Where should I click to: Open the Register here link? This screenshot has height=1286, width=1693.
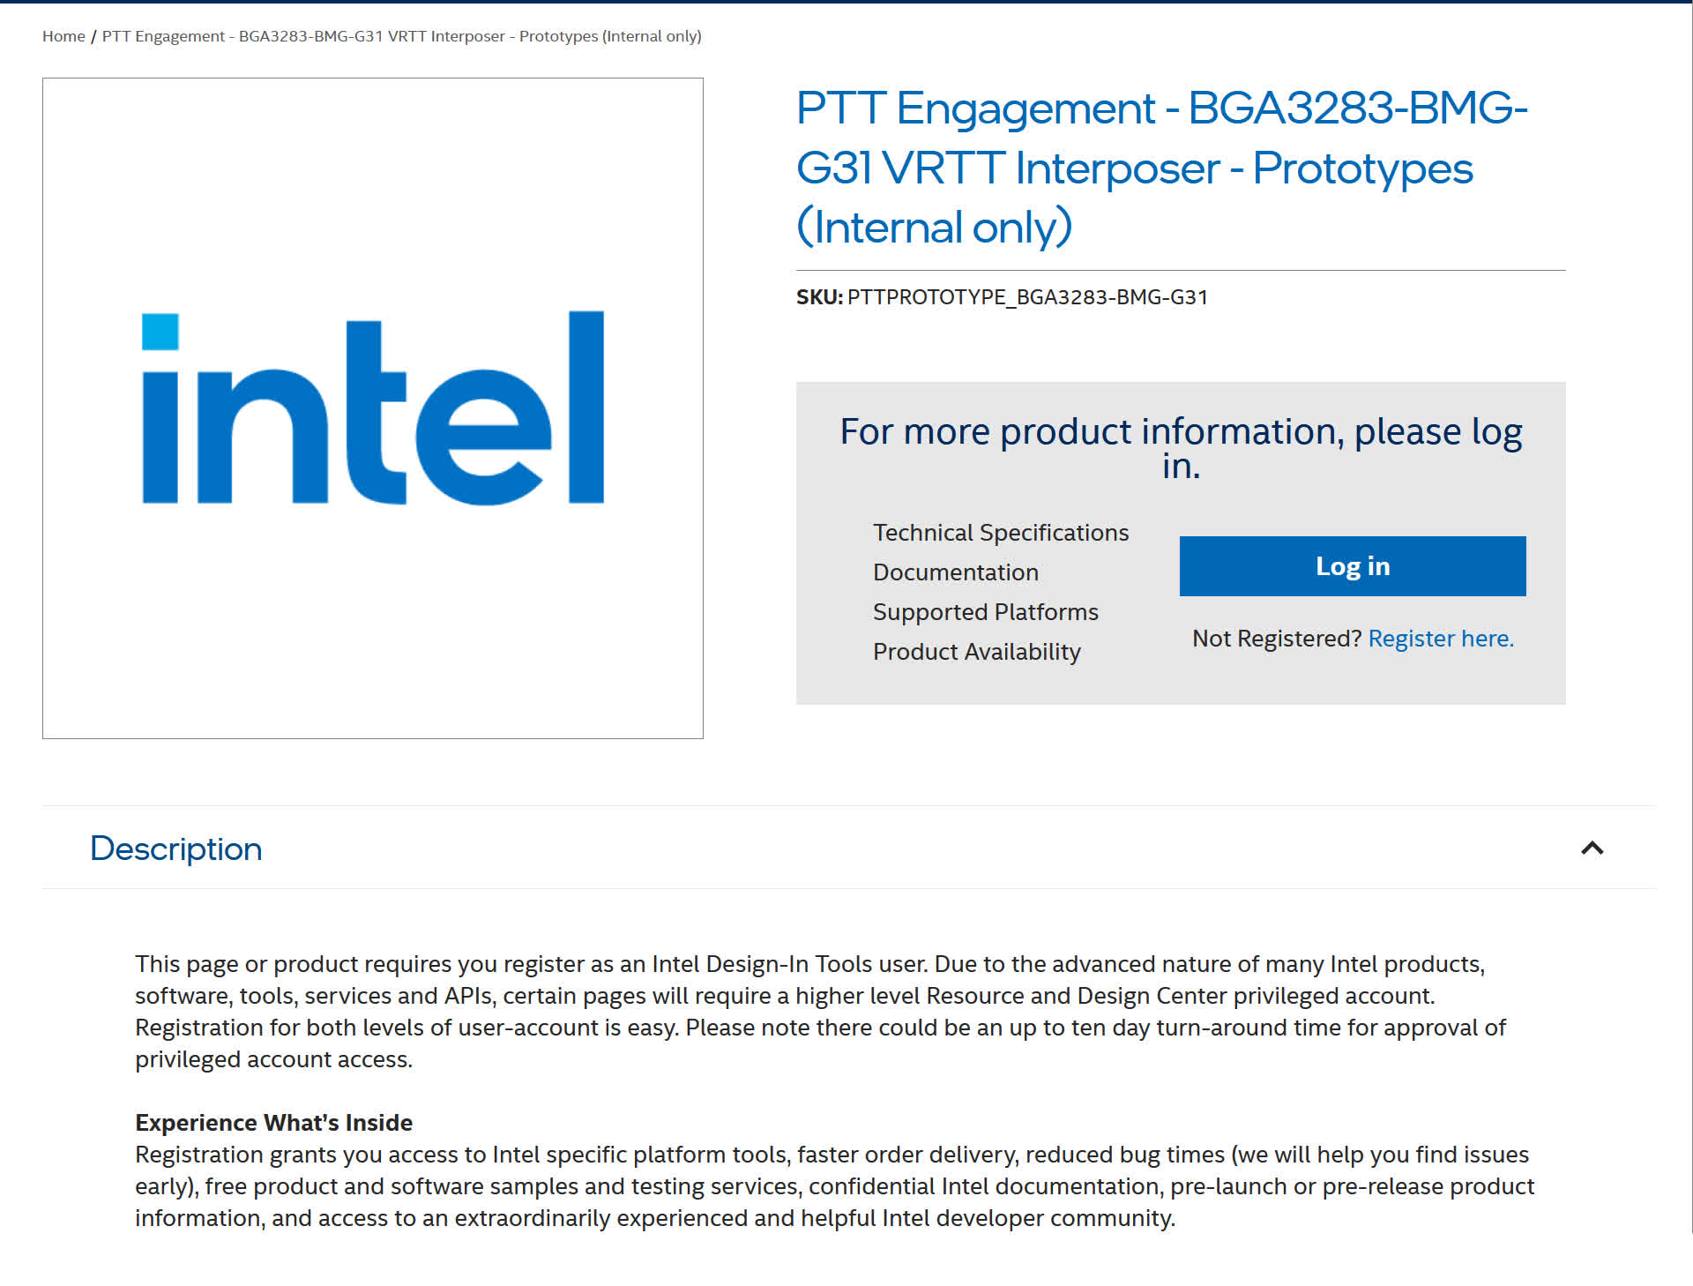1440,639
